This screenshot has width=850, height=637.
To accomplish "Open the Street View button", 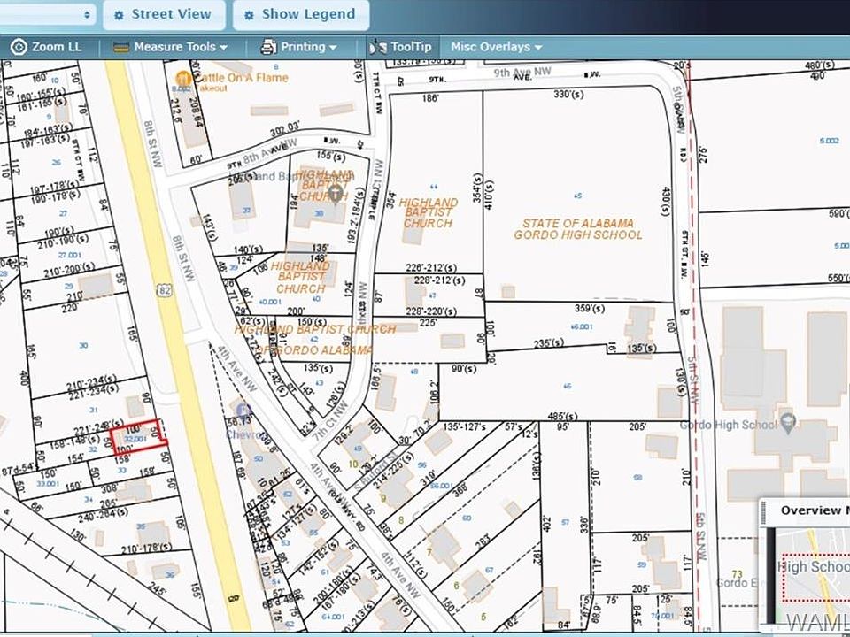I will [165, 15].
